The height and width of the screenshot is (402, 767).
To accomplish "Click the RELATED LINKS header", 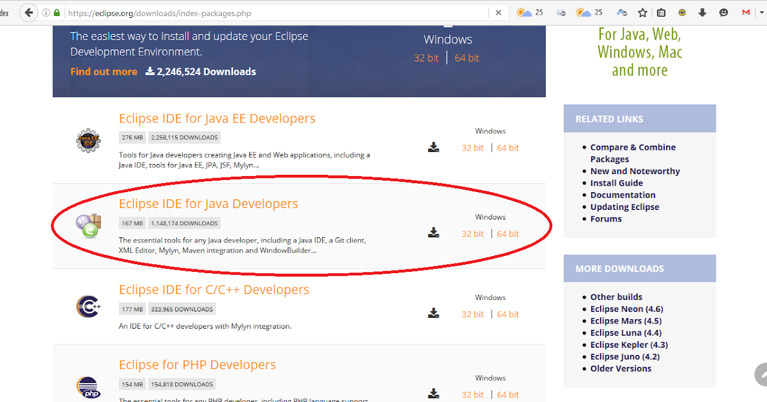I will tap(640, 119).
